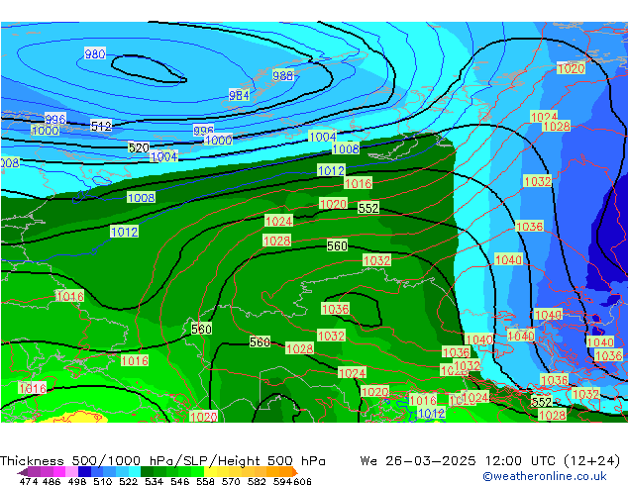This screenshot has height=485, width=628.
Task: Click the orange arrow end of the color scale
Action: coord(295,472)
